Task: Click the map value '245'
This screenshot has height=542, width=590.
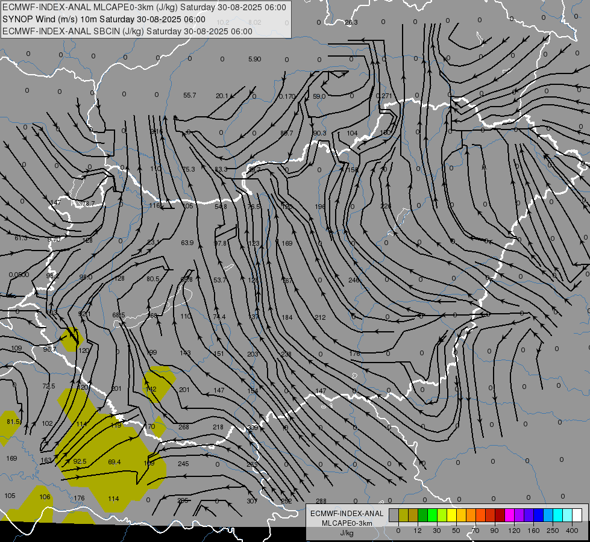Action: coord(183,464)
